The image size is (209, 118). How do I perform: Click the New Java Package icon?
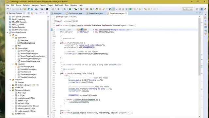point(87,9)
